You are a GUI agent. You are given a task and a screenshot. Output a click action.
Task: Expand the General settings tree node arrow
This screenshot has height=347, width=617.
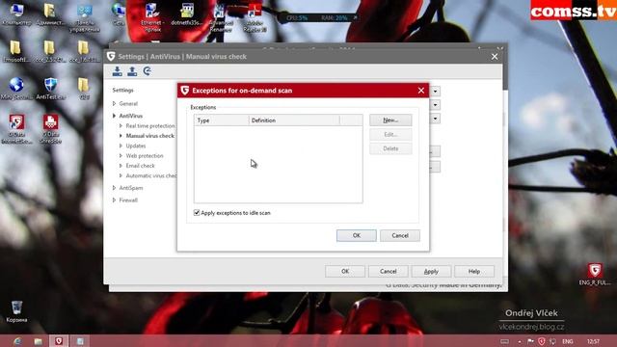tap(114, 103)
